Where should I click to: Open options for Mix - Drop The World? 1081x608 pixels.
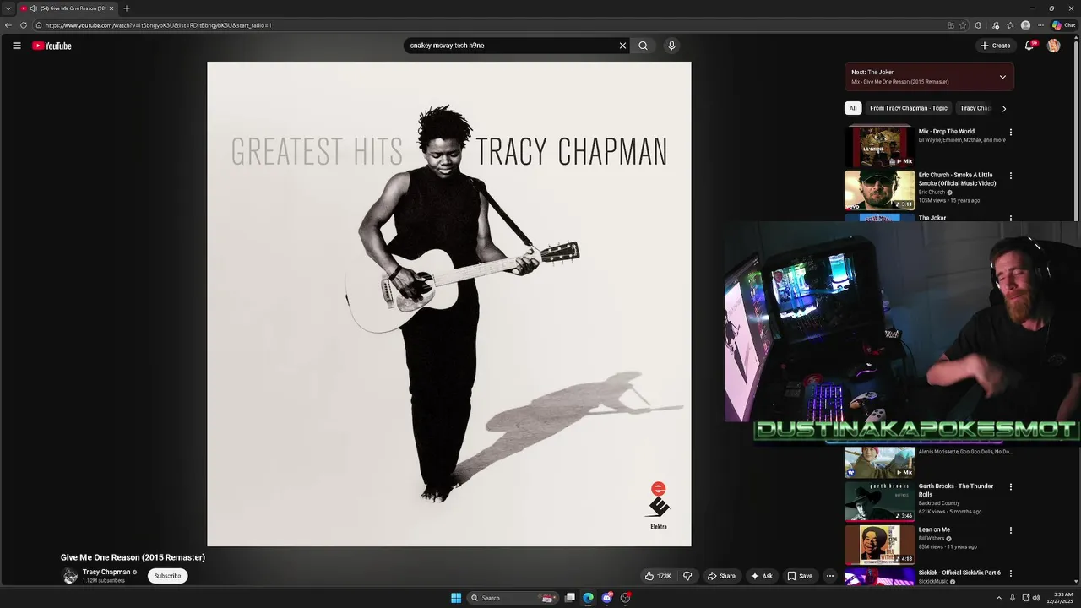point(1010,132)
